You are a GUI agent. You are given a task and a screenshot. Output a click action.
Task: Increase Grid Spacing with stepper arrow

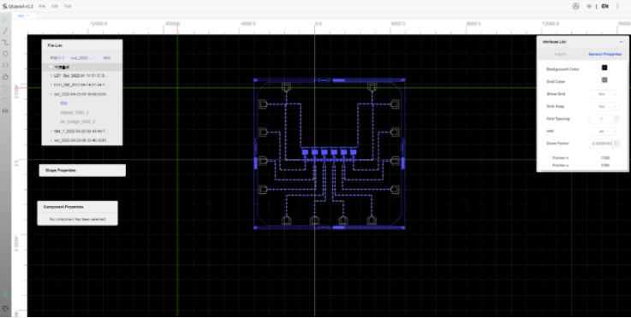point(617,117)
